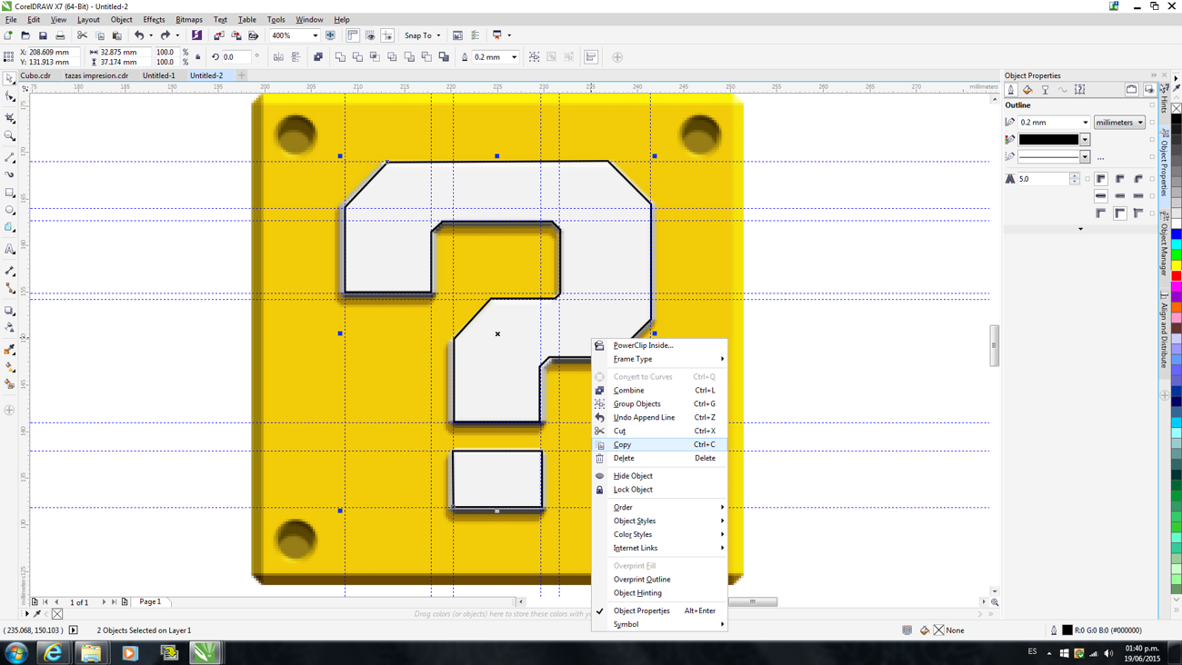This screenshot has width=1182, height=665.
Task: Click the Trim shaping icon in the property bar
Action: [x=357, y=57]
